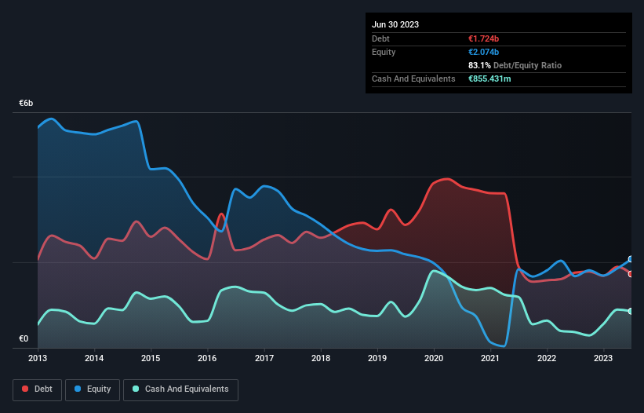Viewport: 644px width, 413px height.
Task: Click the €1.724b debt value
Action: [483, 38]
